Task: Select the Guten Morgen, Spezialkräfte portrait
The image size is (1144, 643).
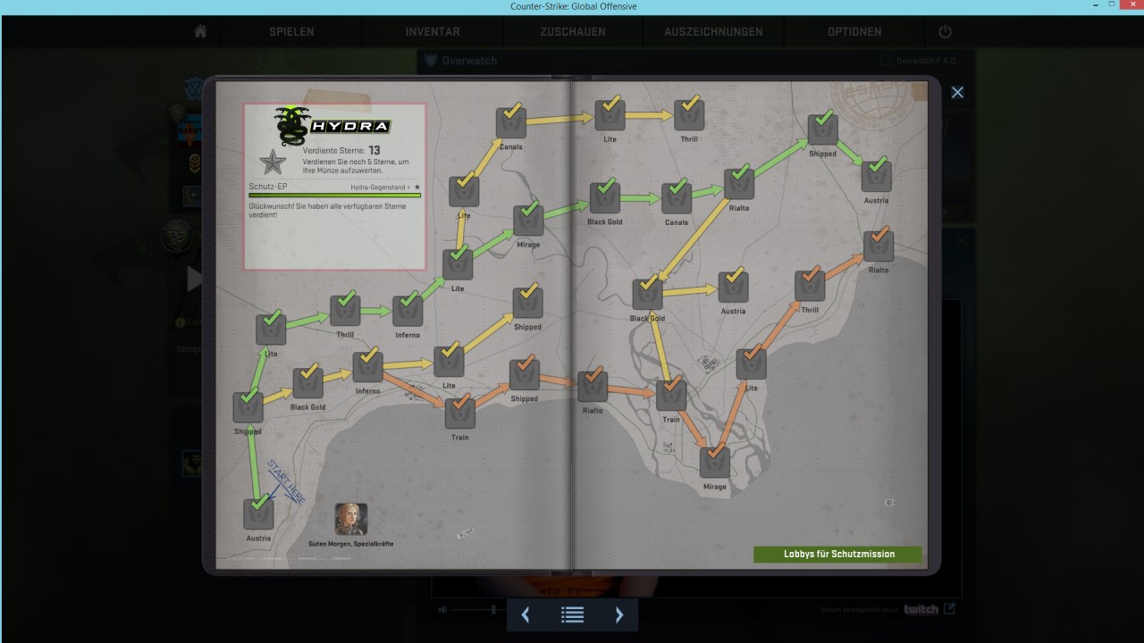Action: point(351,519)
